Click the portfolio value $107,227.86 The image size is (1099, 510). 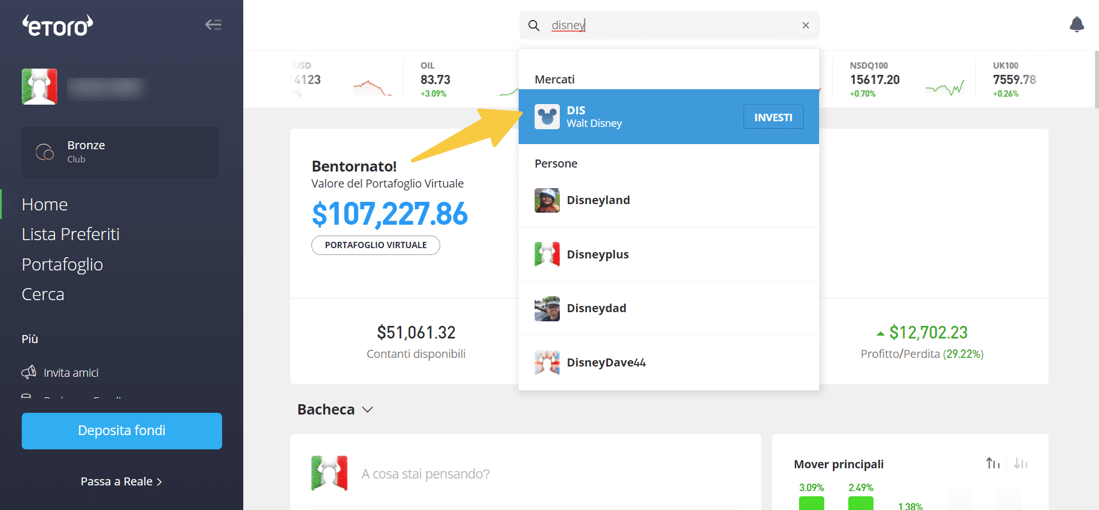pyautogui.click(x=390, y=214)
